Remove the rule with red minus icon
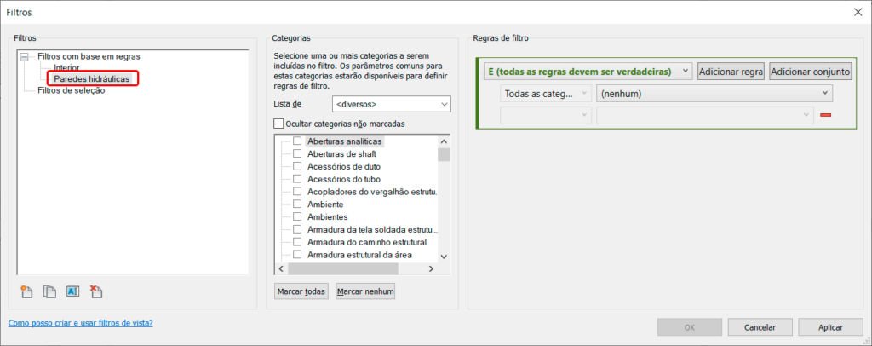 [825, 115]
